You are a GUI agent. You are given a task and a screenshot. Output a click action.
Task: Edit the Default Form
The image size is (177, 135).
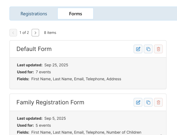[x=138, y=49]
